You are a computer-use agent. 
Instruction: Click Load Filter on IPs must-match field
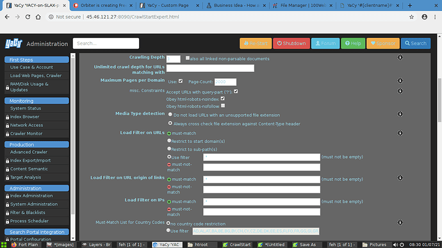(x=261, y=202)
